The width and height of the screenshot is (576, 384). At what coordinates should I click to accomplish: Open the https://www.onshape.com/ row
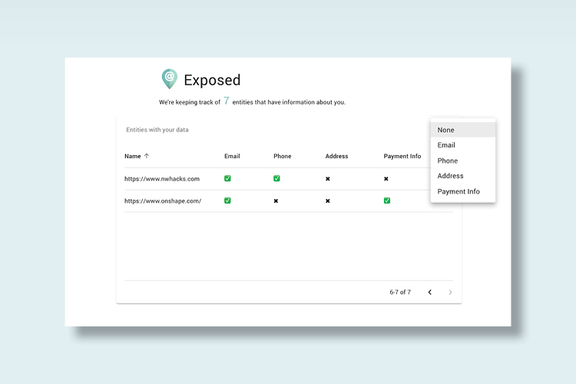coord(289,201)
